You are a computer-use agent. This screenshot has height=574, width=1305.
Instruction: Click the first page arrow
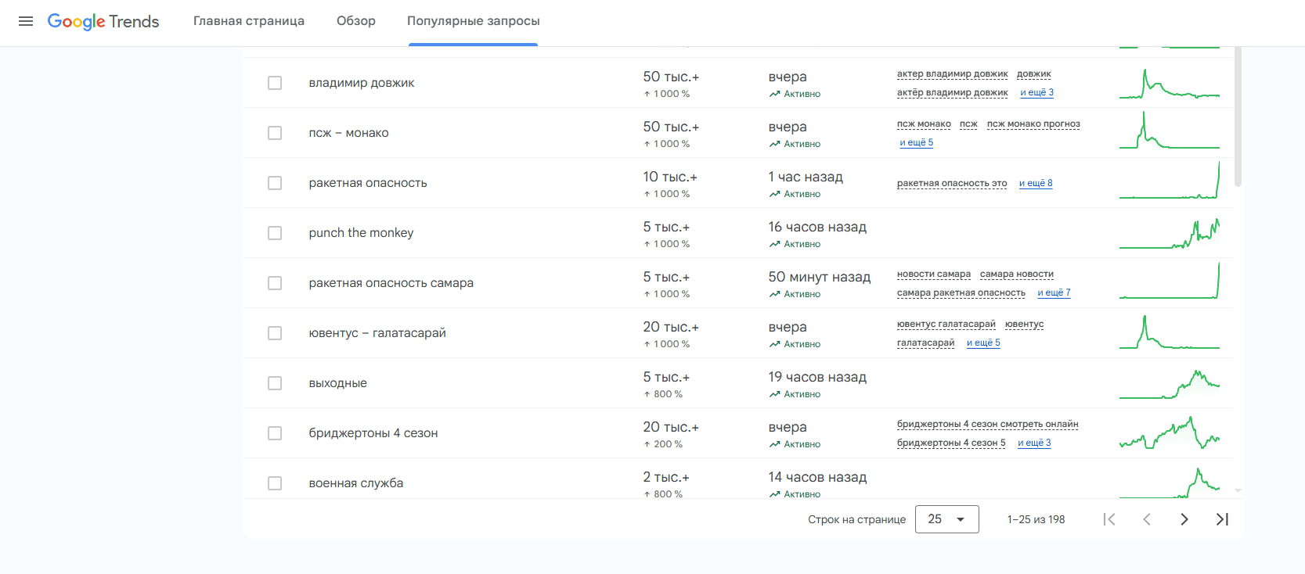point(1109,519)
